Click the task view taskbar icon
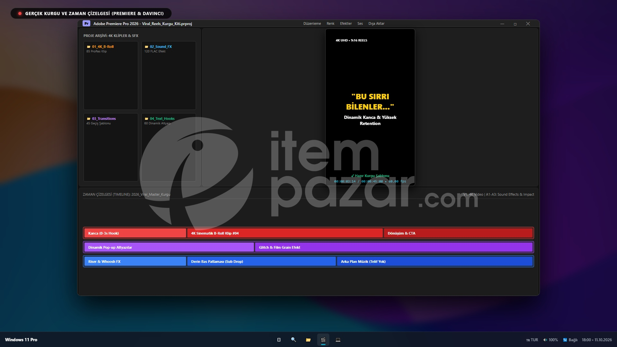617x347 pixels. (x=279, y=340)
